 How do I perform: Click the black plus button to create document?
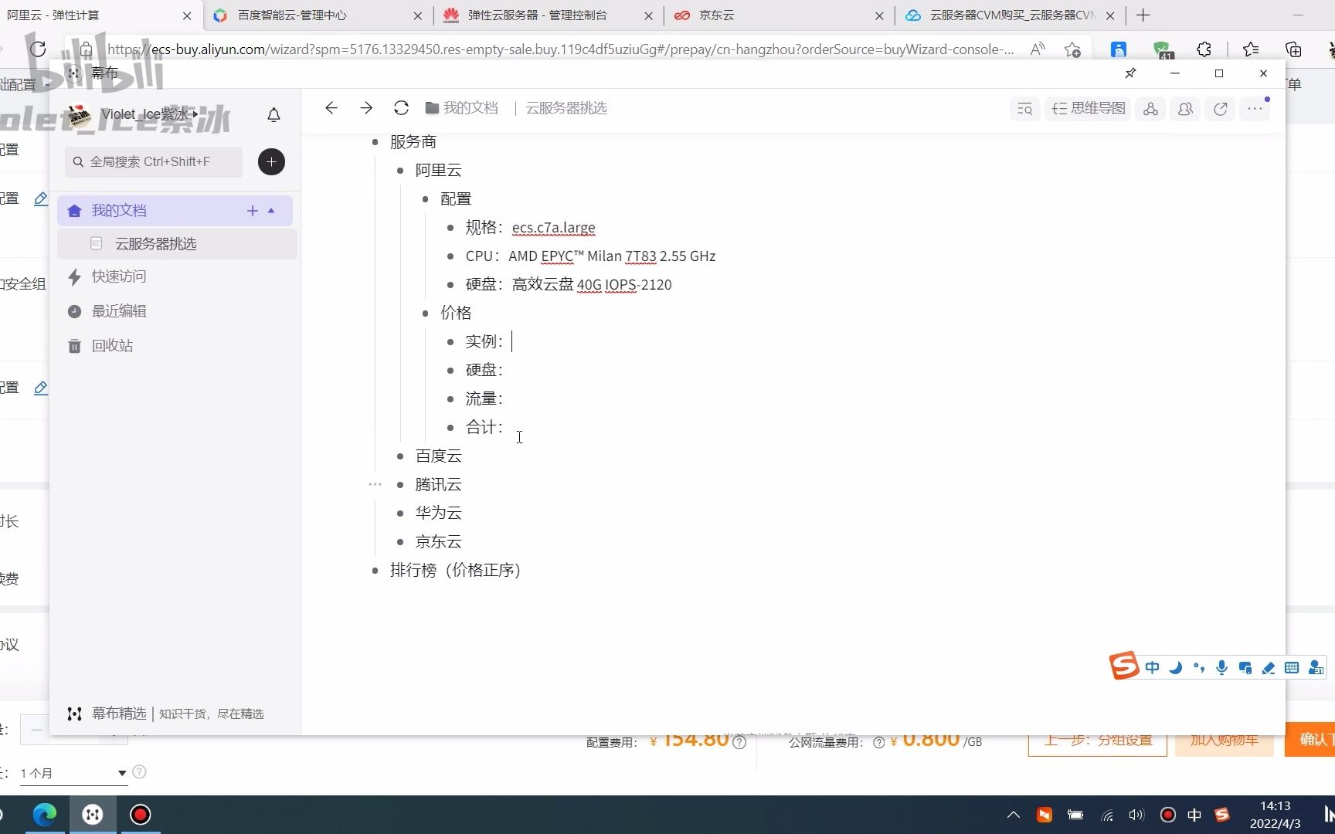point(271,161)
